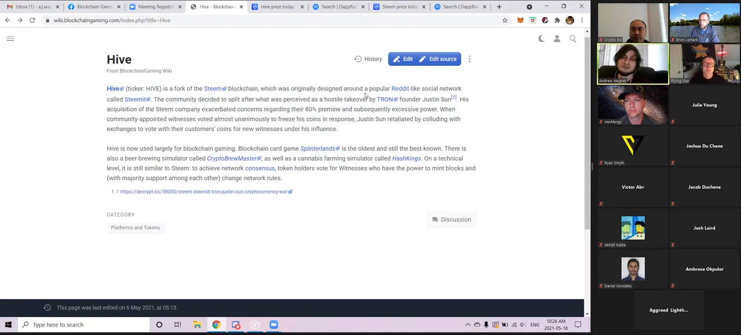Go forward in browser history
Viewport: 741px width, 335px height.
pos(20,20)
